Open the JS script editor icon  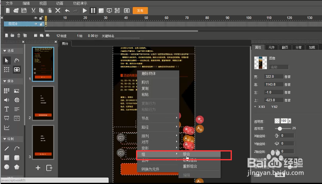(127, 11)
